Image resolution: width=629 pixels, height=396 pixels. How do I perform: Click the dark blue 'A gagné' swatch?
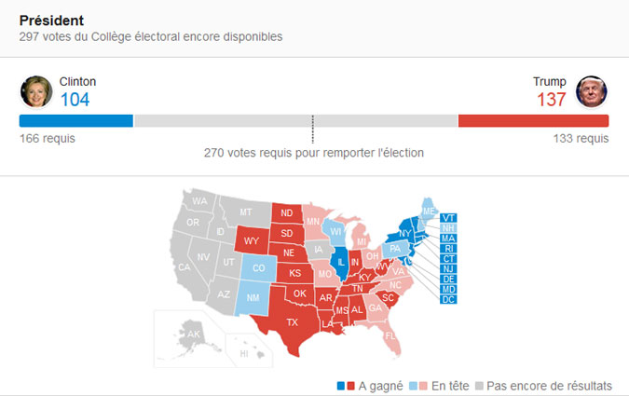pyautogui.click(x=340, y=386)
